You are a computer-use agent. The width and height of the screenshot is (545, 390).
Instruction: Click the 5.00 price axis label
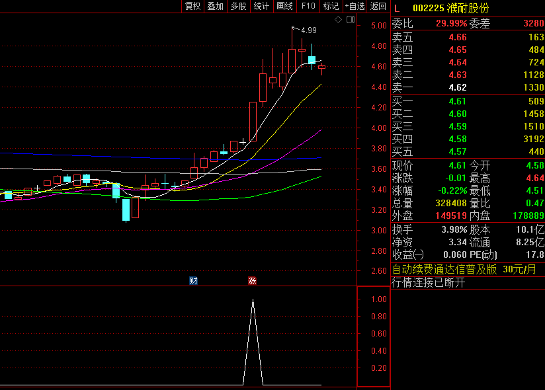click(x=379, y=26)
